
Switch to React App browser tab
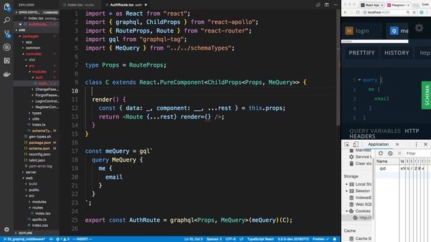(372, 5)
